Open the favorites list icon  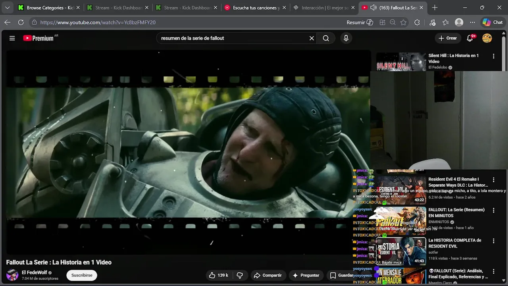(x=446, y=22)
